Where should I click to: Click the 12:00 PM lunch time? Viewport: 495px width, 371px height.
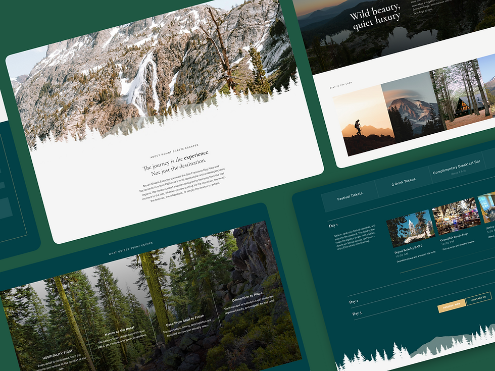[448, 243]
